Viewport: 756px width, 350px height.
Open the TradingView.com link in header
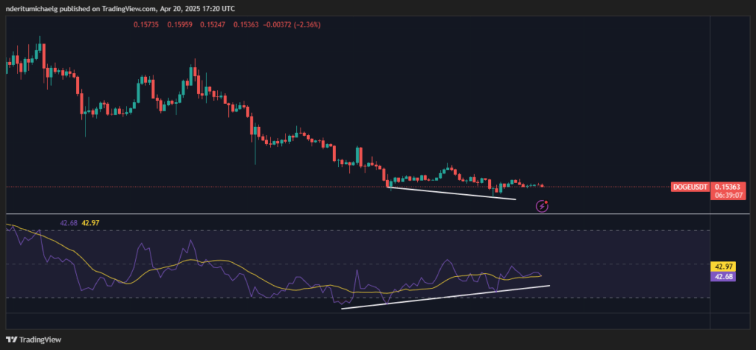tap(137, 8)
